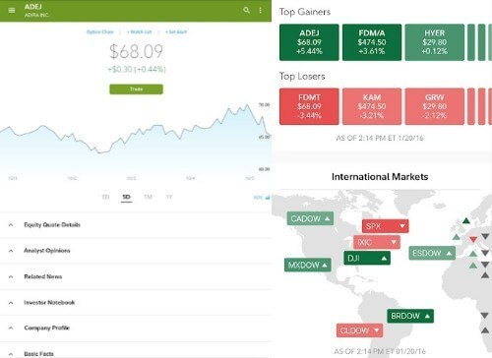Click the Set Alert link

pos(176,31)
